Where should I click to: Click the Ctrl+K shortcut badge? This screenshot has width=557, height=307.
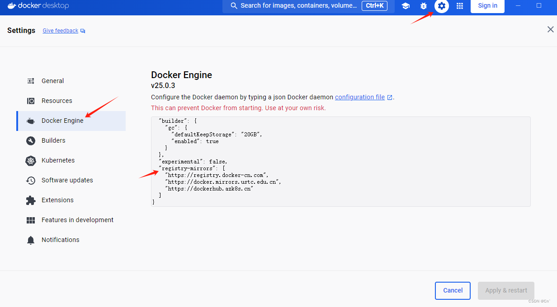tap(374, 6)
